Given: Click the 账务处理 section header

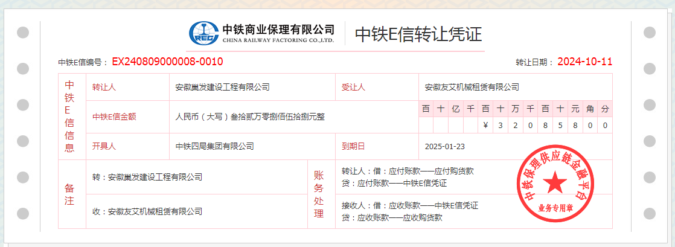Looking at the screenshot, I should point(319,194).
